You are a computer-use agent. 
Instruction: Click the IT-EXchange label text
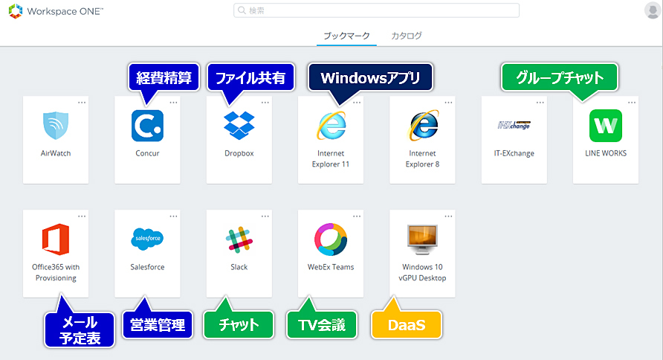pos(514,153)
